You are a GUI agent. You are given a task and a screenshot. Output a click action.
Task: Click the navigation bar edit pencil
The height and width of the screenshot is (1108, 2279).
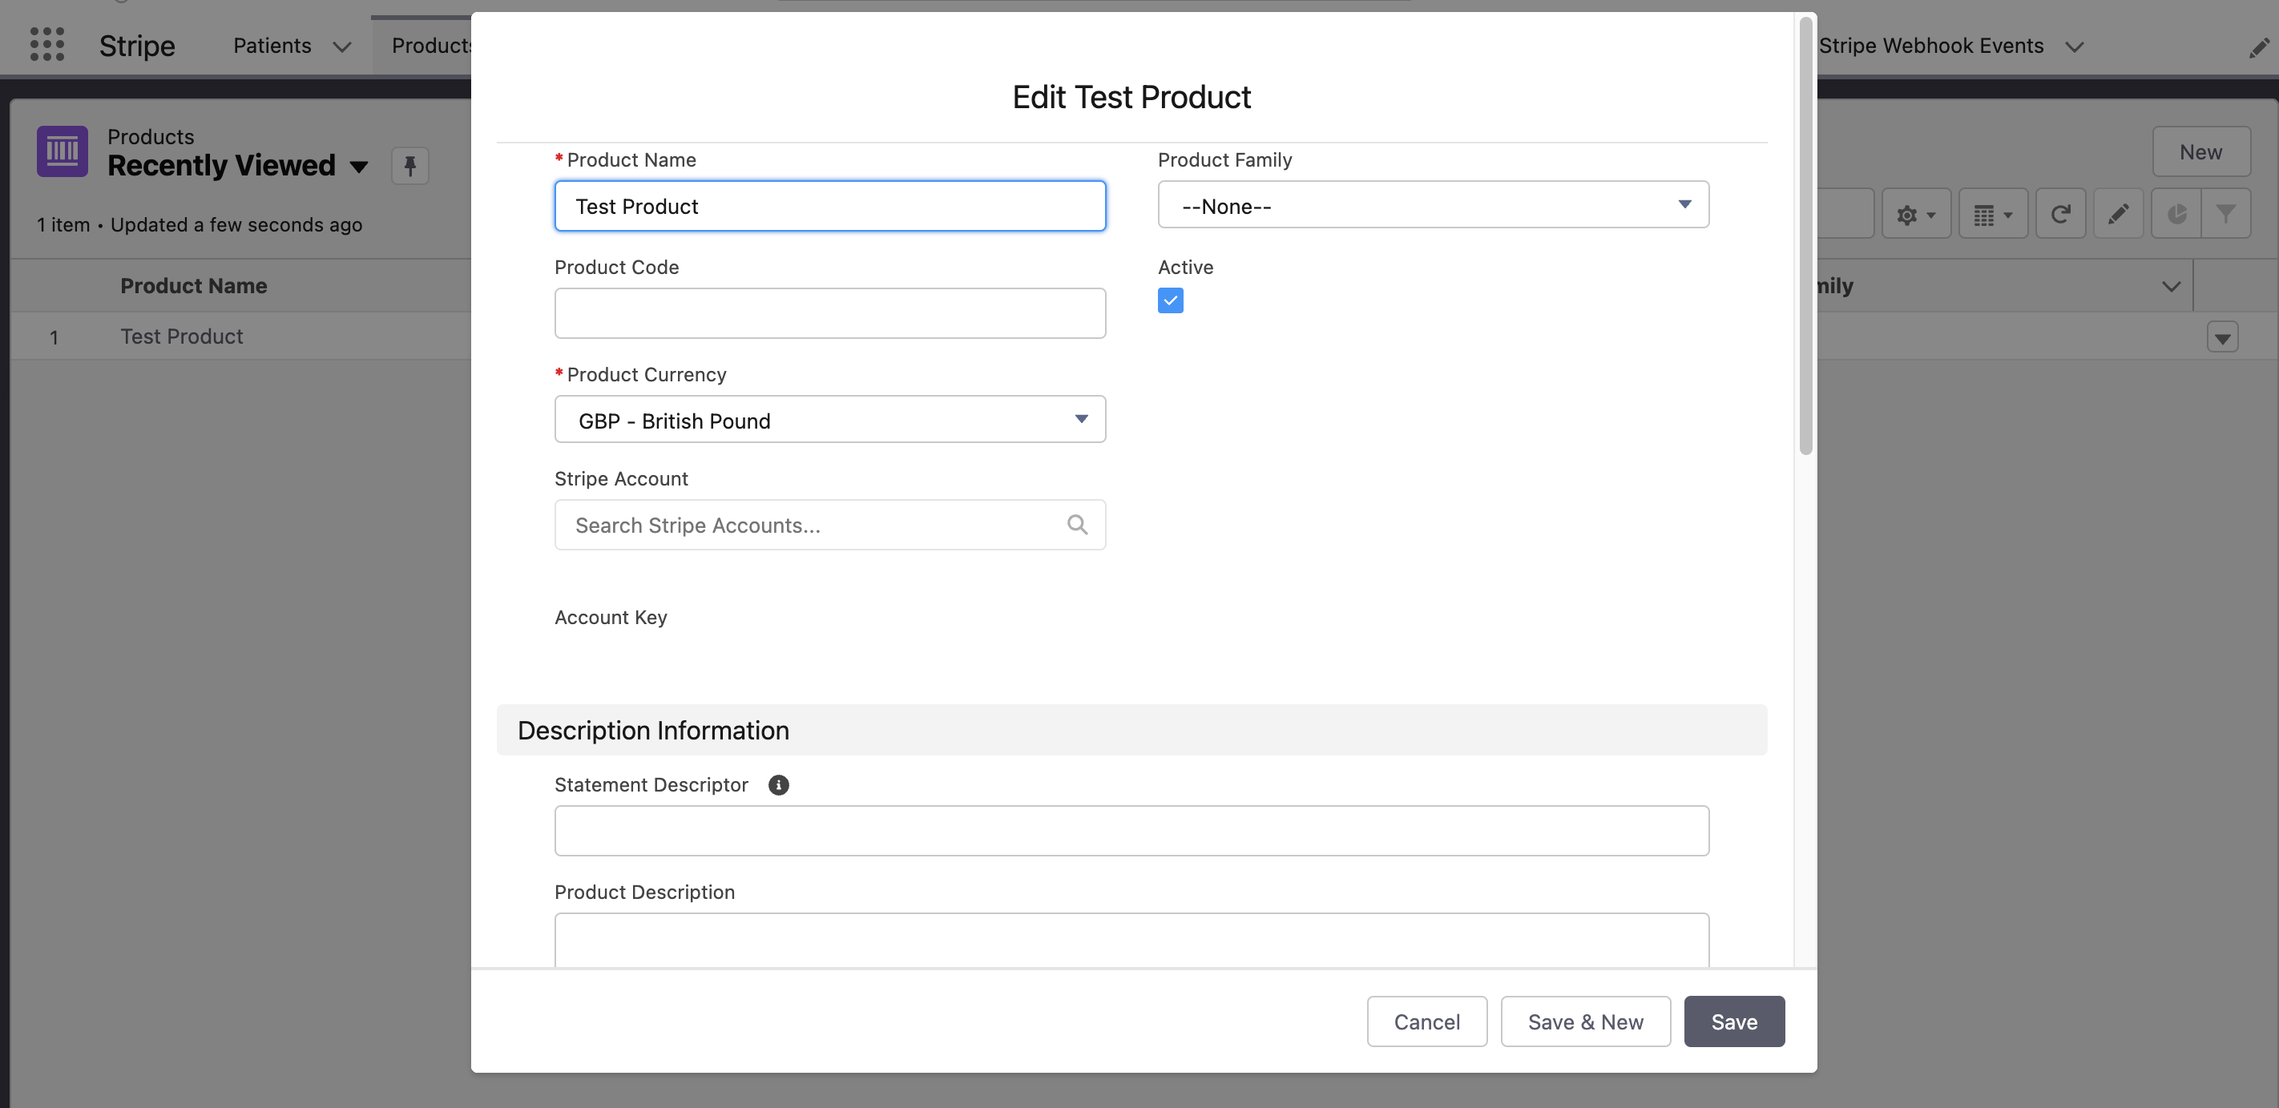click(2258, 48)
